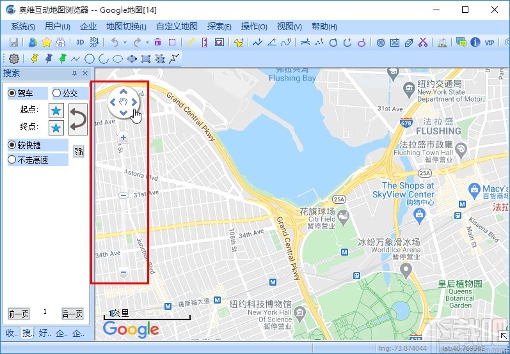
Task: Select the add arc tool
Action: 347,43
